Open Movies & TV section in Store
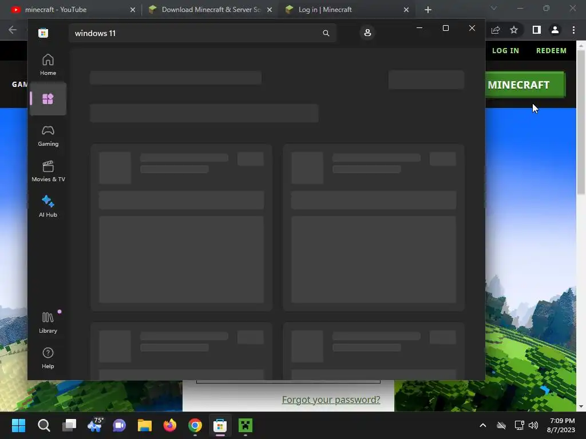Image resolution: width=586 pixels, height=439 pixels. pos(48,171)
